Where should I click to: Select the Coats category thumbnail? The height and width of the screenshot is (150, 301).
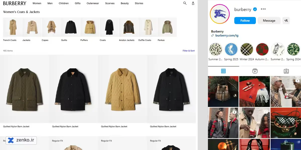click(x=109, y=27)
